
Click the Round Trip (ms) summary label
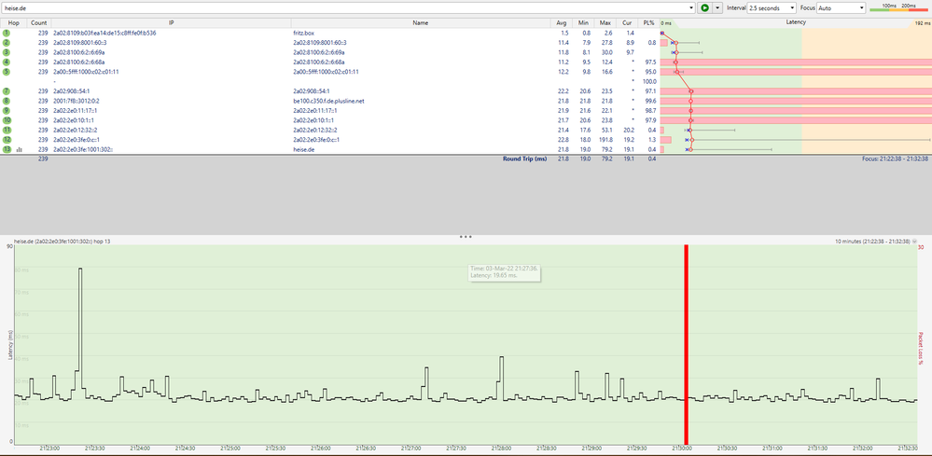click(524, 159)
